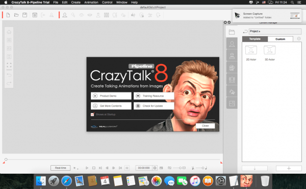Click the New Project icon in toolbar
This screenshot has height=189, width=306.
(x=8, y=15)
